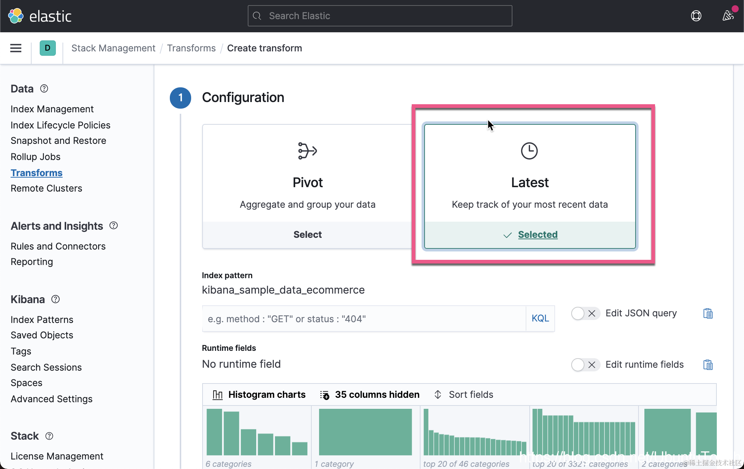This screenshot has width=744, height=469.
Task: Select the Pivot transform card
Action: click(307, 235)
